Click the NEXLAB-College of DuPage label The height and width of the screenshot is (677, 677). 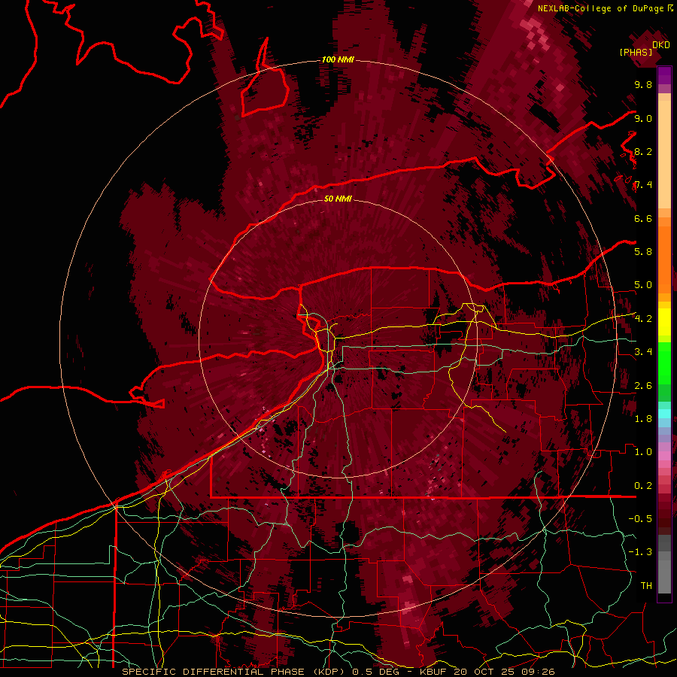(x=600, y=8)
